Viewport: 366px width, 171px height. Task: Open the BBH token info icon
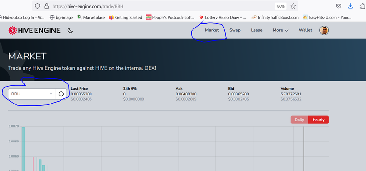(x=61, y=94)
